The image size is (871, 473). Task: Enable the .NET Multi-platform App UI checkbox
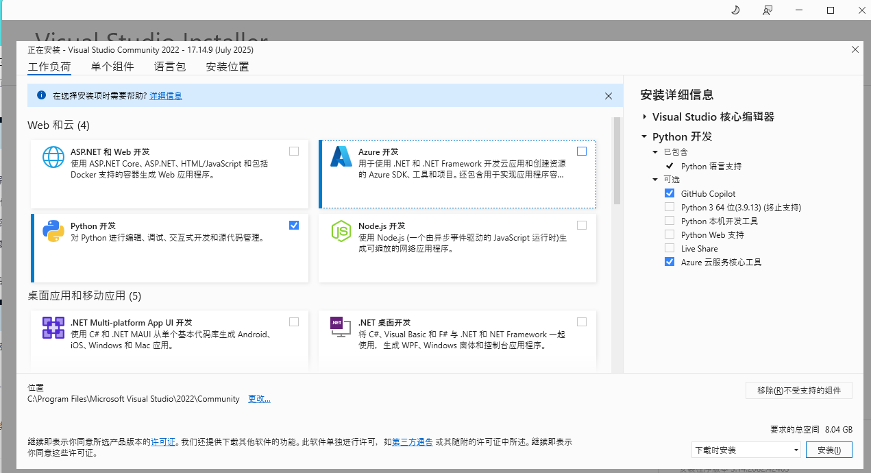tap(294, 322)
